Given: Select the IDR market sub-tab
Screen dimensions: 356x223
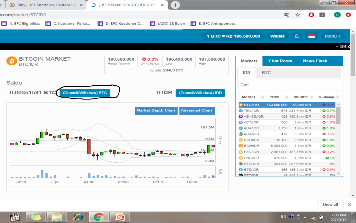Looking at the screenshot, I should (247, 73).
